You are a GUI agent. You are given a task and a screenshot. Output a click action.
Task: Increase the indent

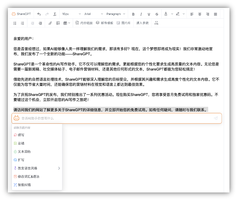click(x=40, y=23)
